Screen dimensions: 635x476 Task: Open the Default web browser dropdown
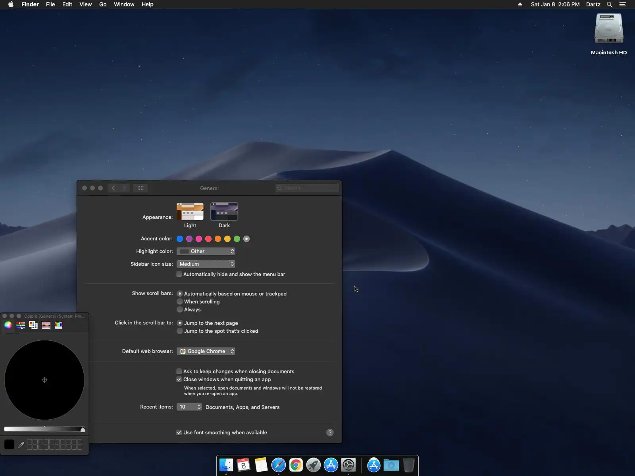[206, 351]
